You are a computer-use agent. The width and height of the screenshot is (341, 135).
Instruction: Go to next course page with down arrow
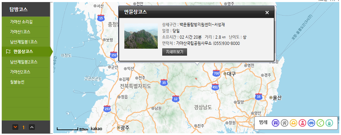(15, 127)
